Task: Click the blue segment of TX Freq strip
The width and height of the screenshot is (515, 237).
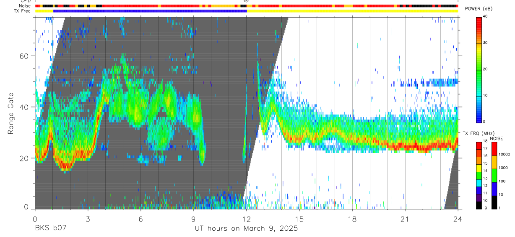Action: pos(150,11)
